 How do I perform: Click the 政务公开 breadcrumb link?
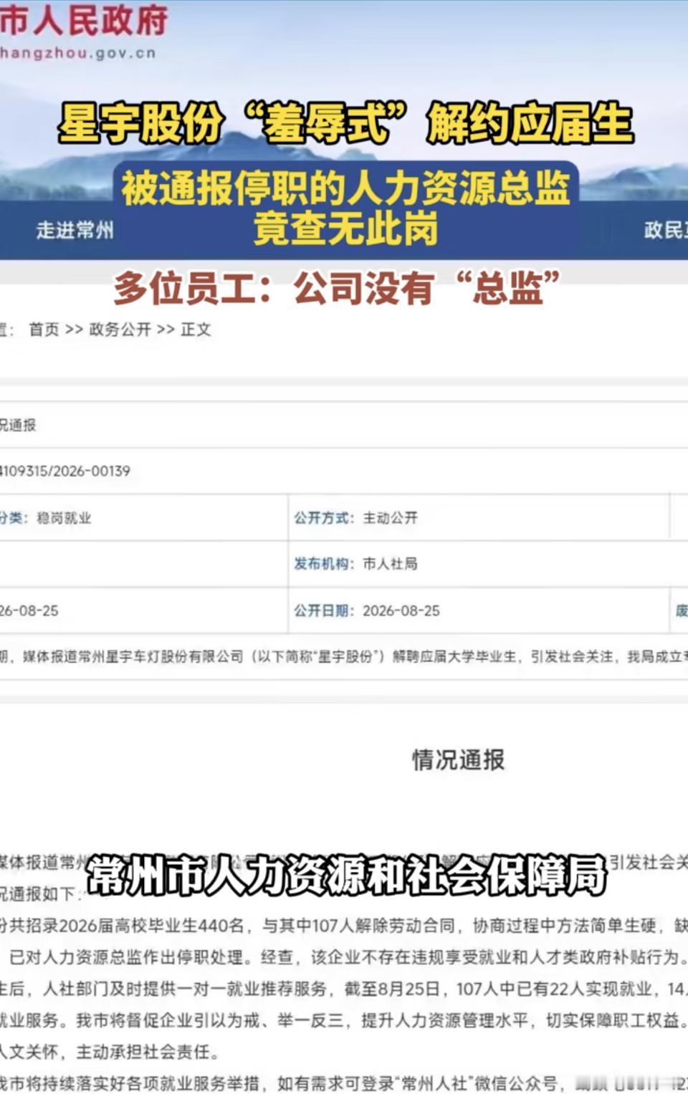coord(120,329)
